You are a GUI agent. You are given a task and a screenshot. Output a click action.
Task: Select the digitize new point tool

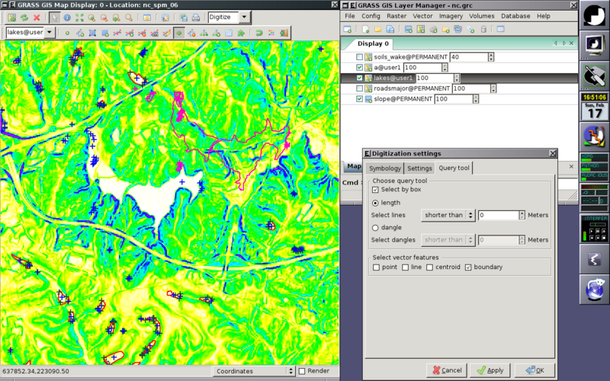pos(67,33)
